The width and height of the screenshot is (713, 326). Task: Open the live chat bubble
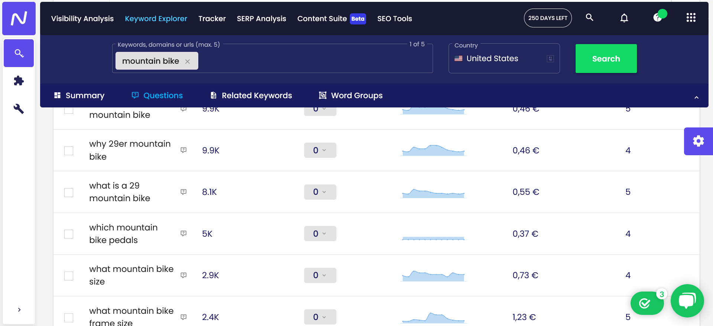(687, 300)
